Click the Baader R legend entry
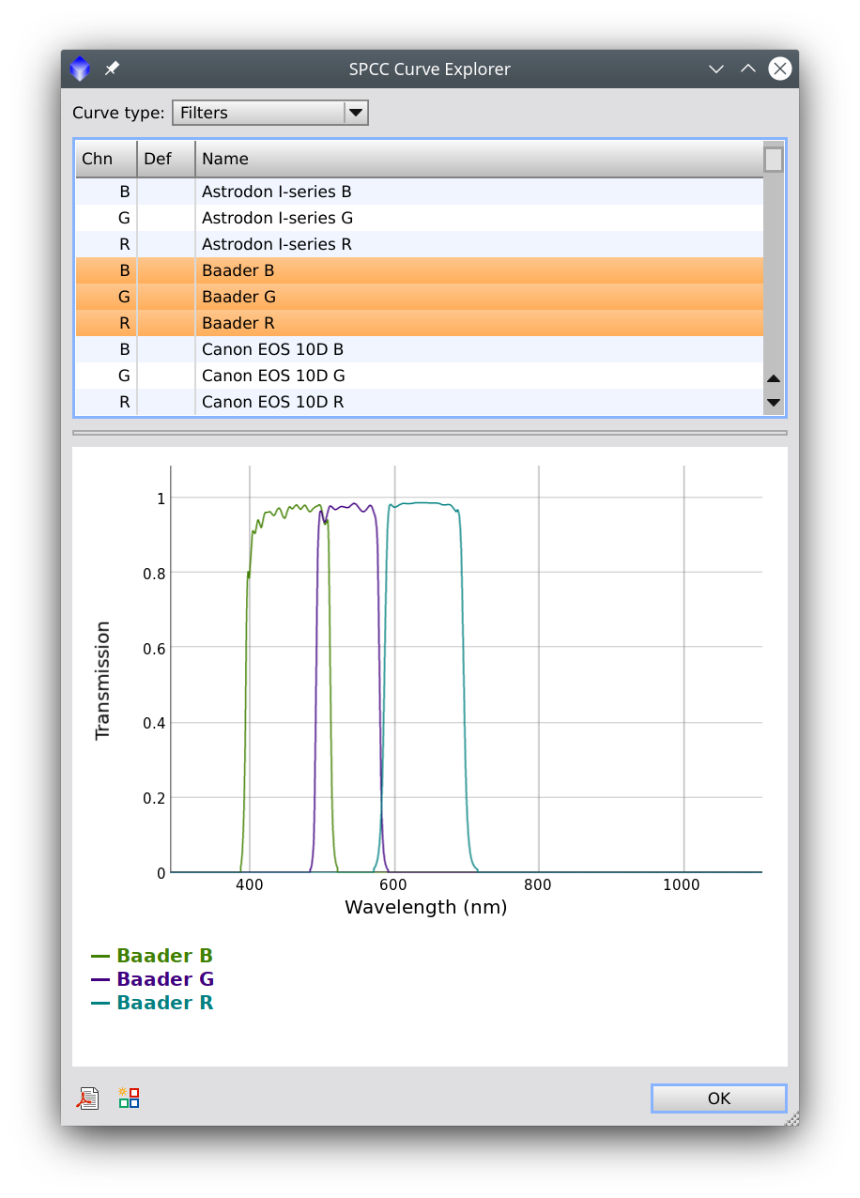Image resolution: width=860 pixels, height=1198 pixels. coord(152,1003)
